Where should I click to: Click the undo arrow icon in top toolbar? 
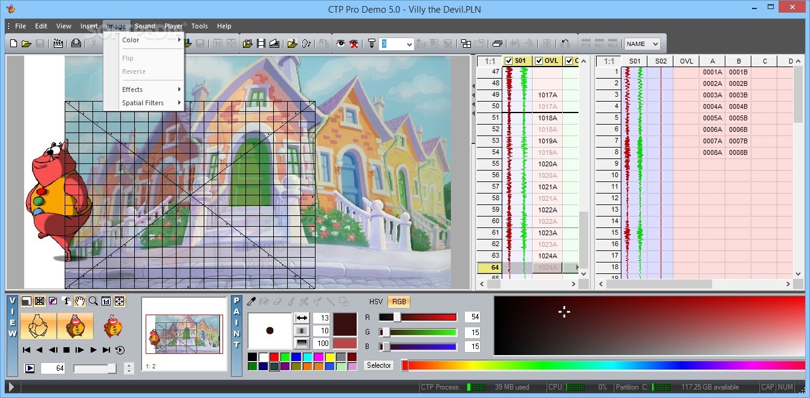pos(565,44)
